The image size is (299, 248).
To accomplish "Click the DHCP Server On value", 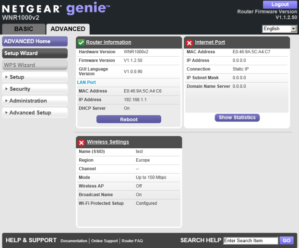I will pos(127,108).
